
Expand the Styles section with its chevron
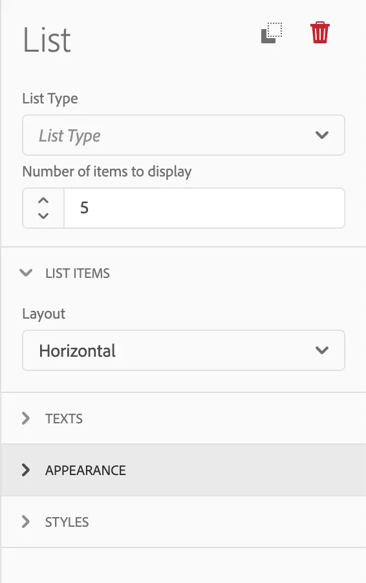[25, 522]
